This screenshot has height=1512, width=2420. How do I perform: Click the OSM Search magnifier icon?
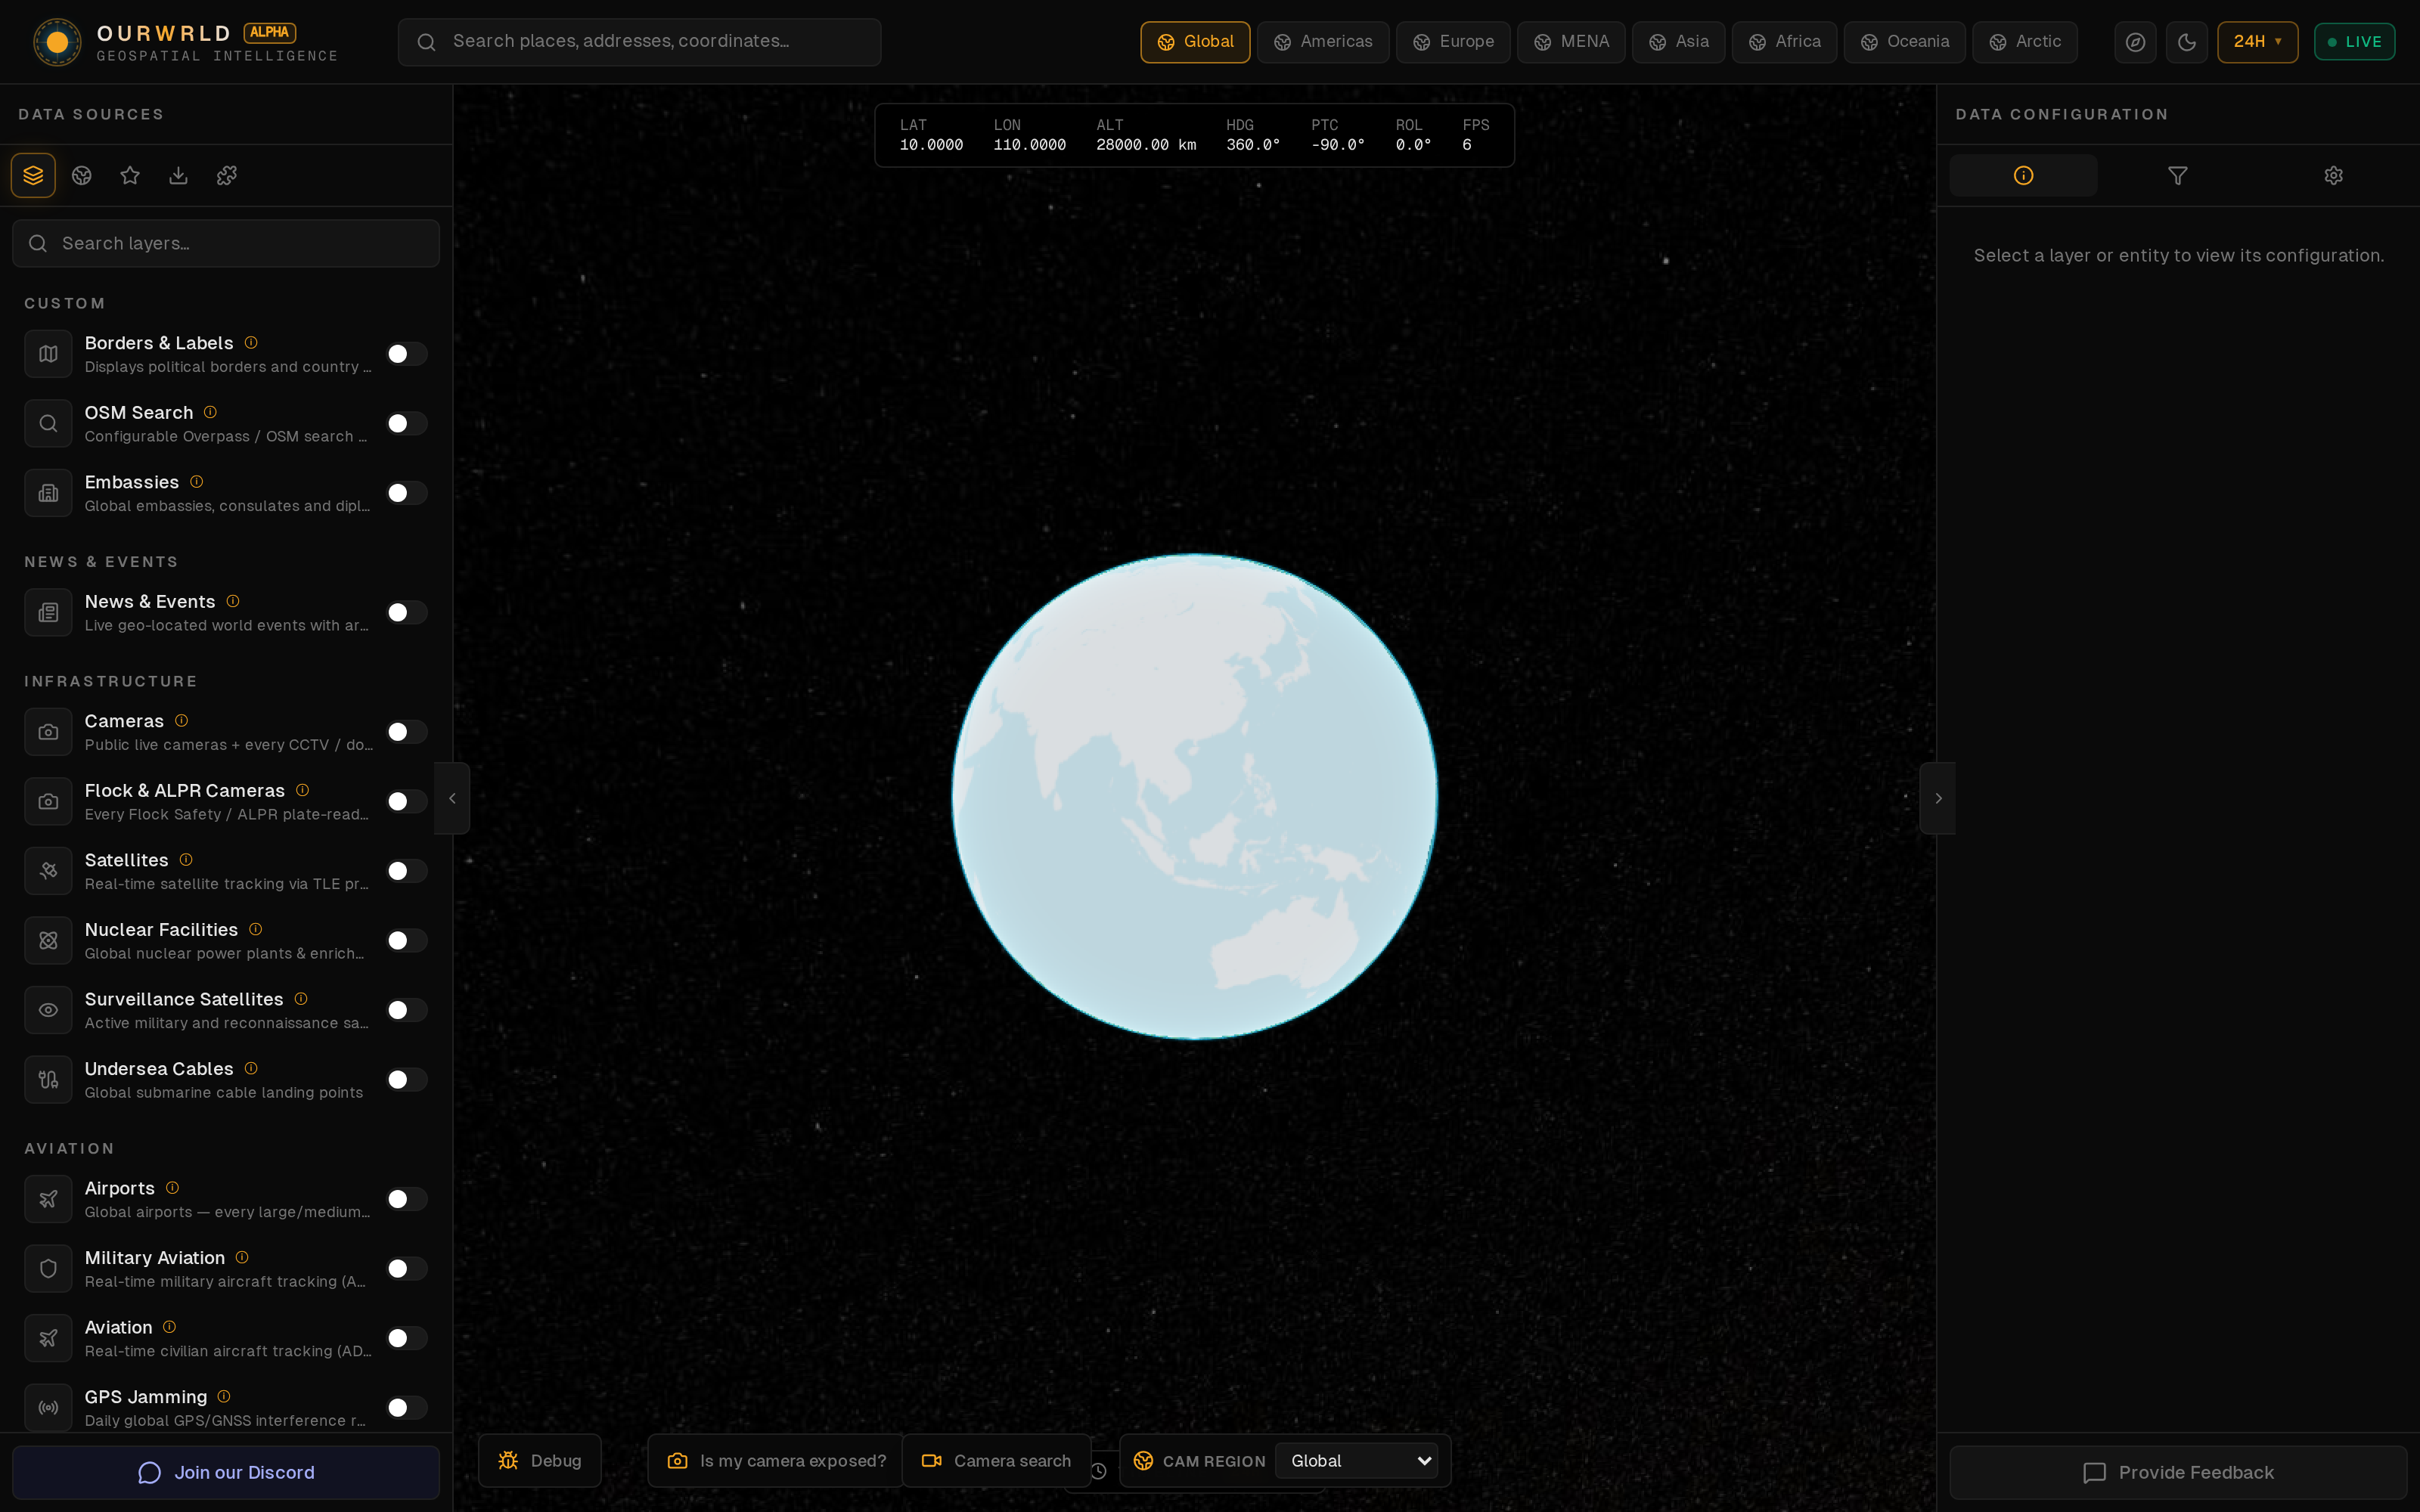[48, 423]
